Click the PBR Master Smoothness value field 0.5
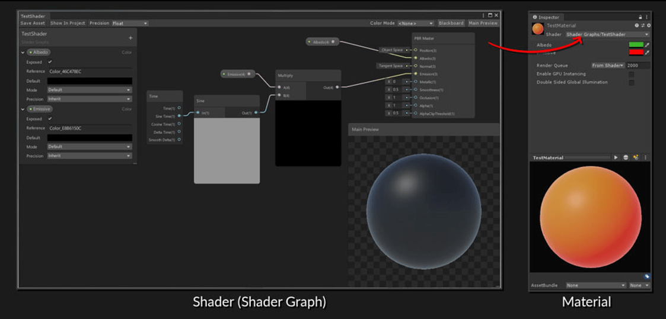 tap(396, 90)
